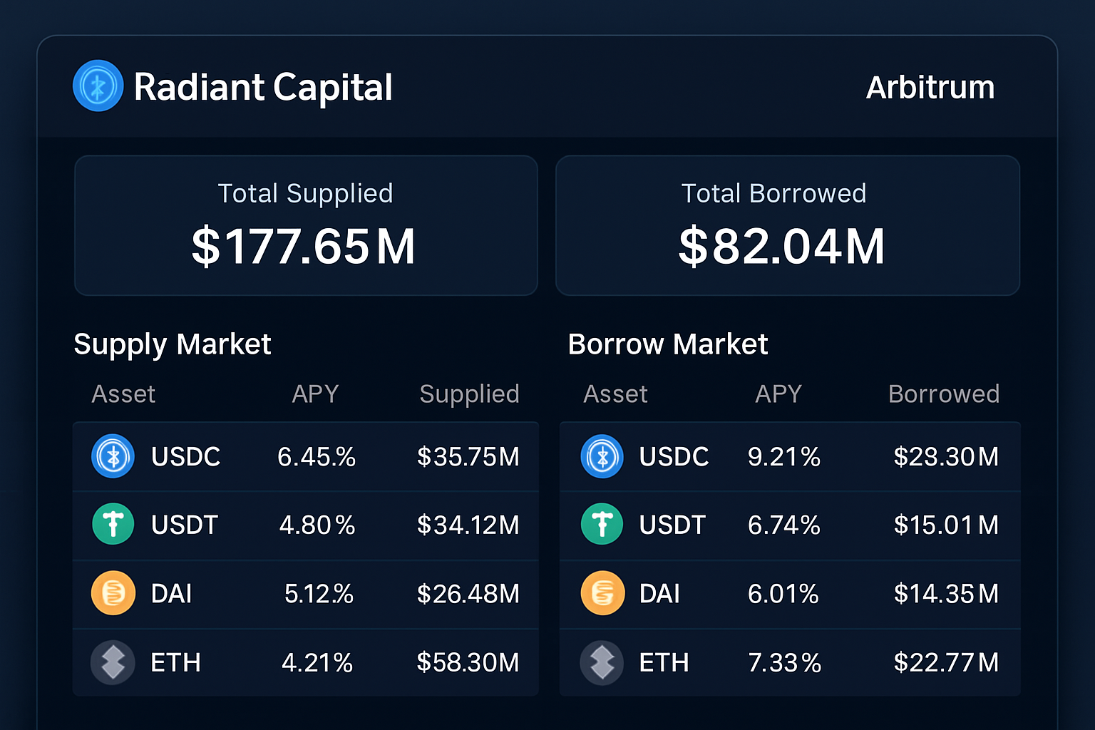Select the DAI row in Borrow Market
Viewport: 1095px width, 730px height.
click(x=789, y=593)
